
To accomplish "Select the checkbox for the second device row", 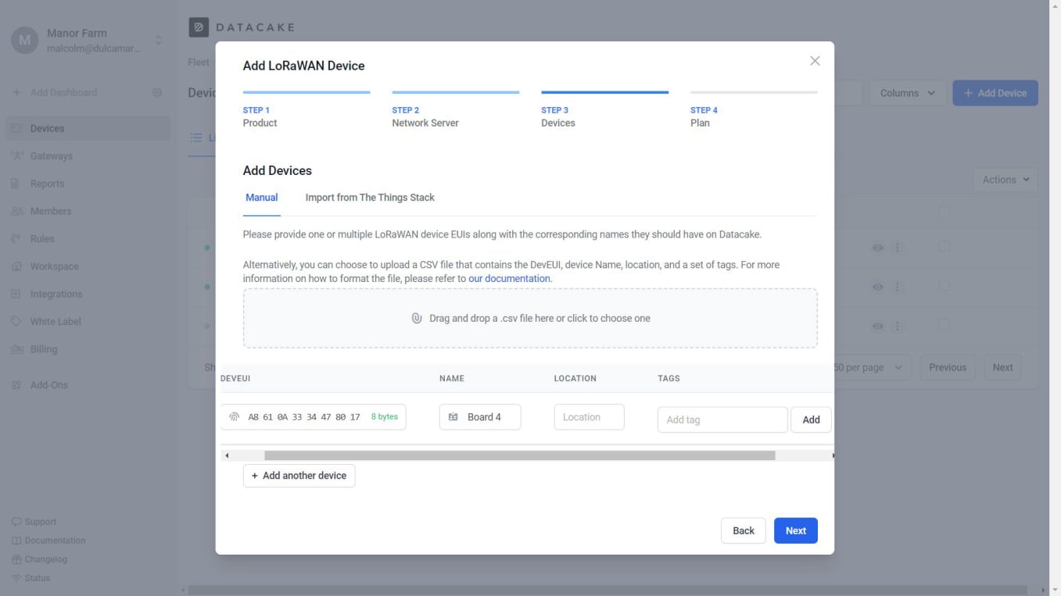I will point(944,286).
